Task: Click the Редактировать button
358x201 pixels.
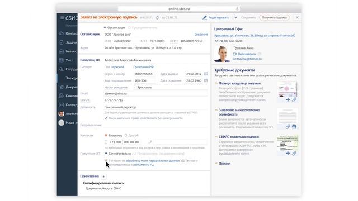Action: 219,17
